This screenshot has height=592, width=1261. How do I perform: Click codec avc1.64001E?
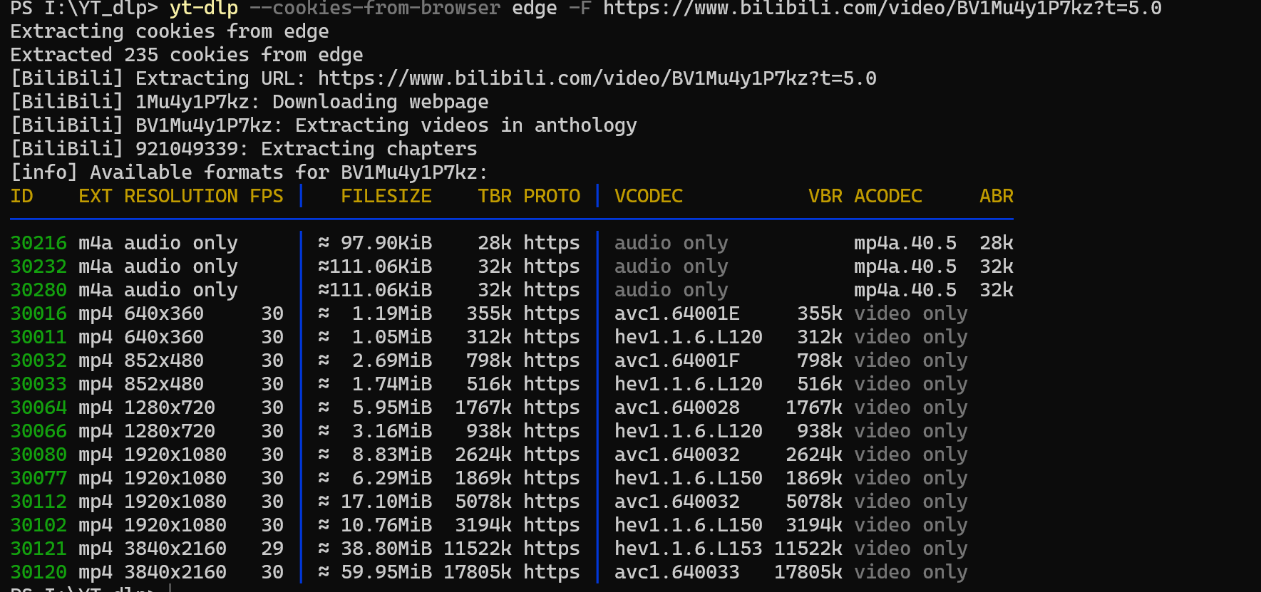tap(677, 313)
